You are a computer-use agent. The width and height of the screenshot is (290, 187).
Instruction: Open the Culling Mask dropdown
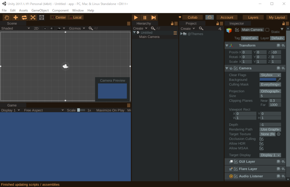pos(270,84)
